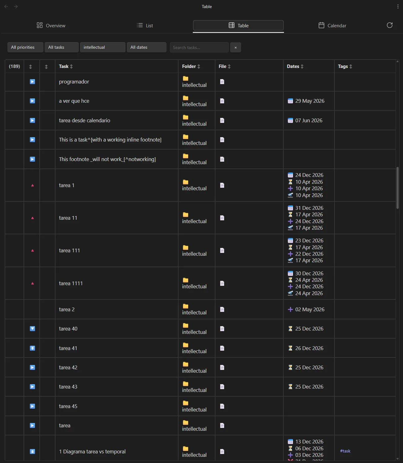
Task: Open file icon for tarea desde calendario
Action: [x=222, y=120]
